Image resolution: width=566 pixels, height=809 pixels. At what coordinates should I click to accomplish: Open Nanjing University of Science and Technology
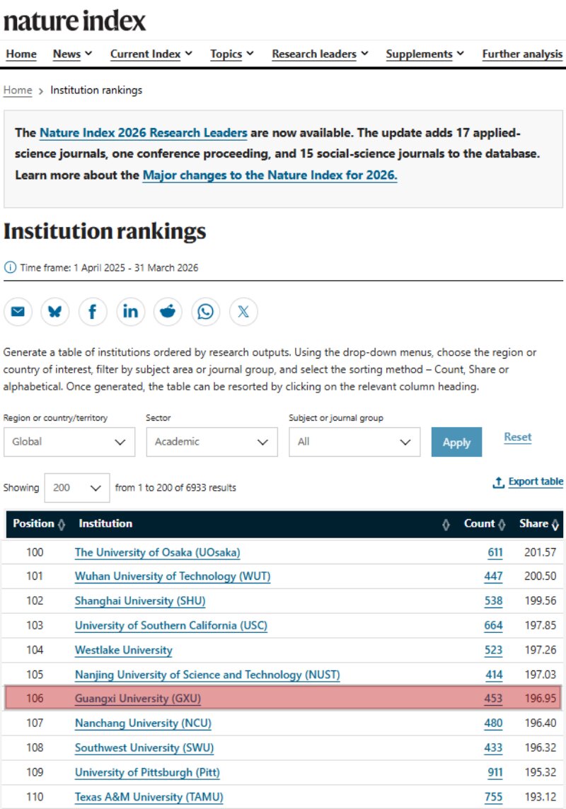point(207,675)
